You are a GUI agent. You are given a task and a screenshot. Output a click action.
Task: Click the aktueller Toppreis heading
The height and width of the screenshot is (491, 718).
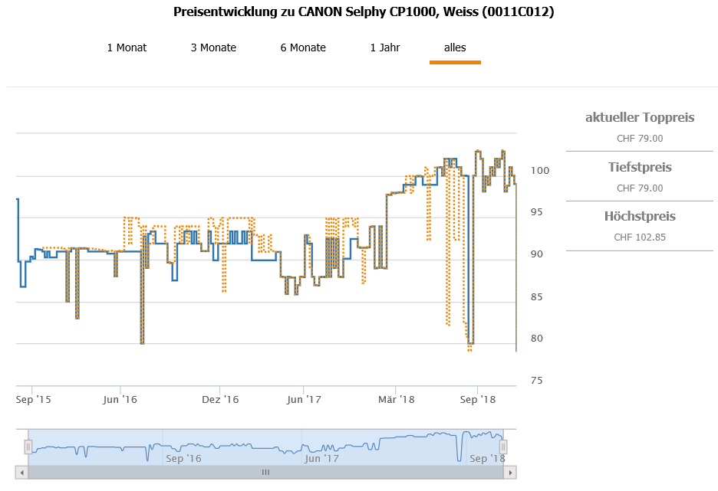pos(640,117)
